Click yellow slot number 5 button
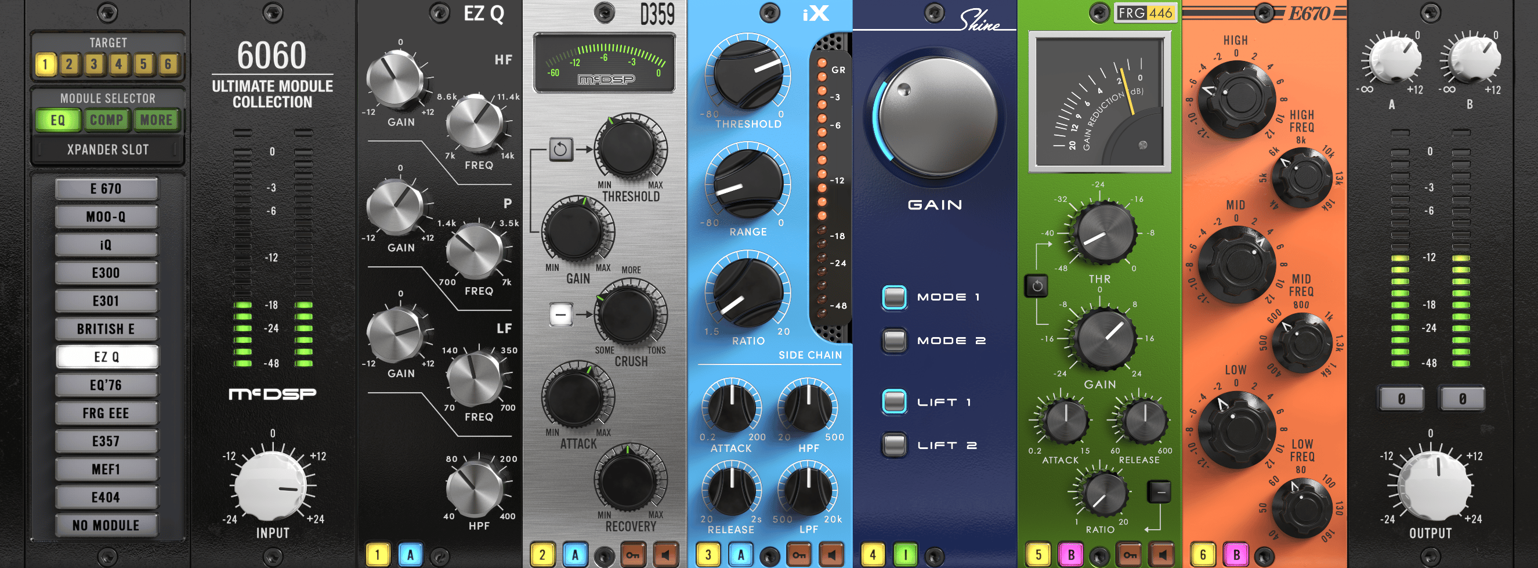The image size is (1538, 568). [x=1039, y=555]
